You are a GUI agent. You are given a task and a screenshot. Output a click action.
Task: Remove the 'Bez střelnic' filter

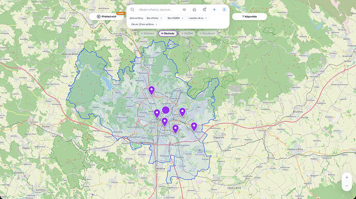(161, 18)
